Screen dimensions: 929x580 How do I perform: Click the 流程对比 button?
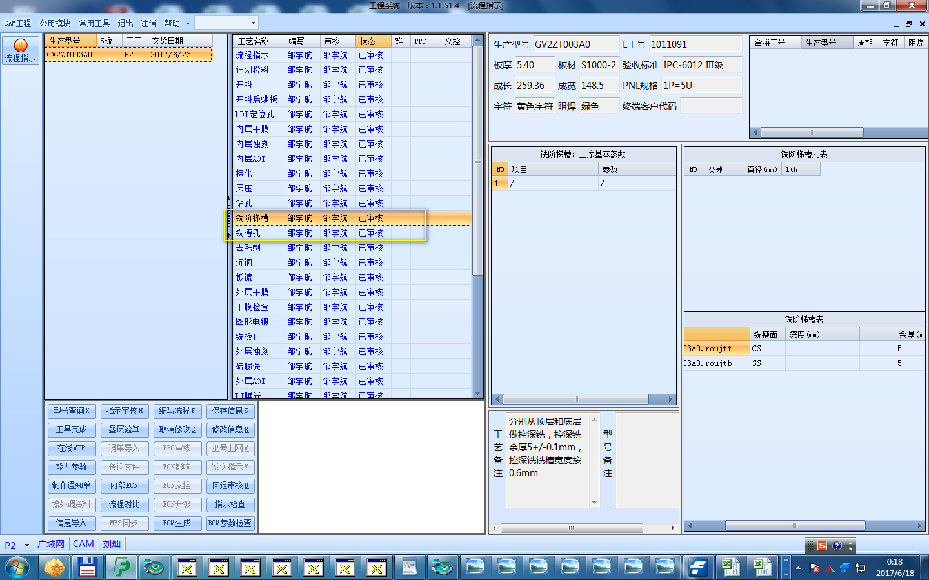(x=125, y=505)
